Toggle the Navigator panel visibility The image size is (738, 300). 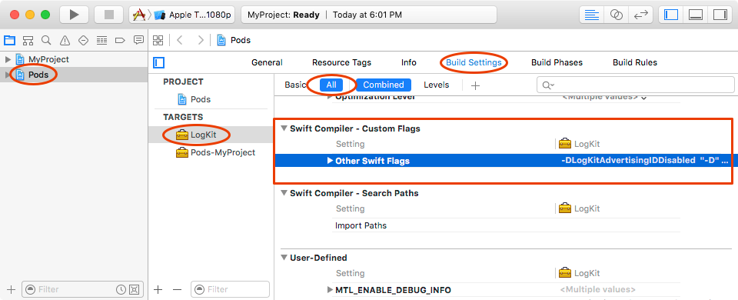coord(670,15)
